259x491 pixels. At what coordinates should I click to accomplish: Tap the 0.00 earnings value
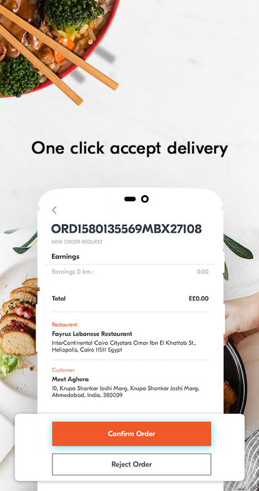(203, 272)
